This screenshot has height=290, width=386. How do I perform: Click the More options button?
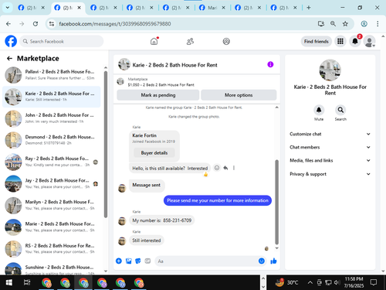tap(239, 95)
